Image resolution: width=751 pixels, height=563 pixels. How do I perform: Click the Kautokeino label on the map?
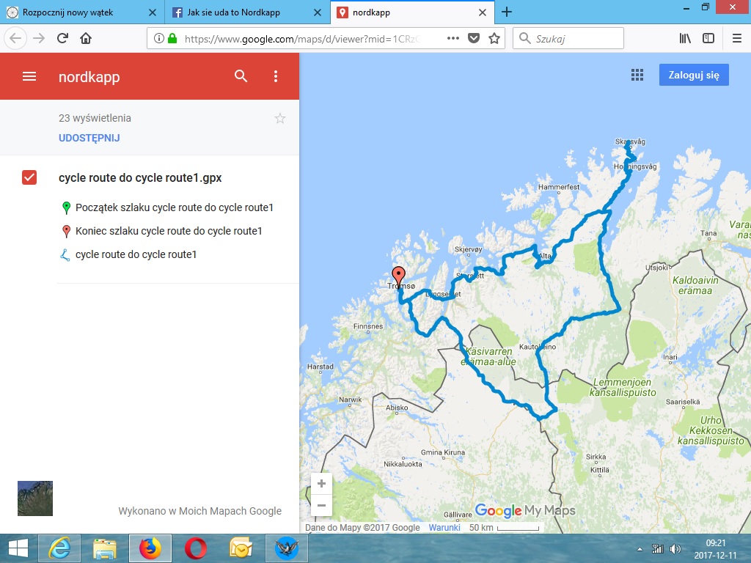tap(538, 347)
